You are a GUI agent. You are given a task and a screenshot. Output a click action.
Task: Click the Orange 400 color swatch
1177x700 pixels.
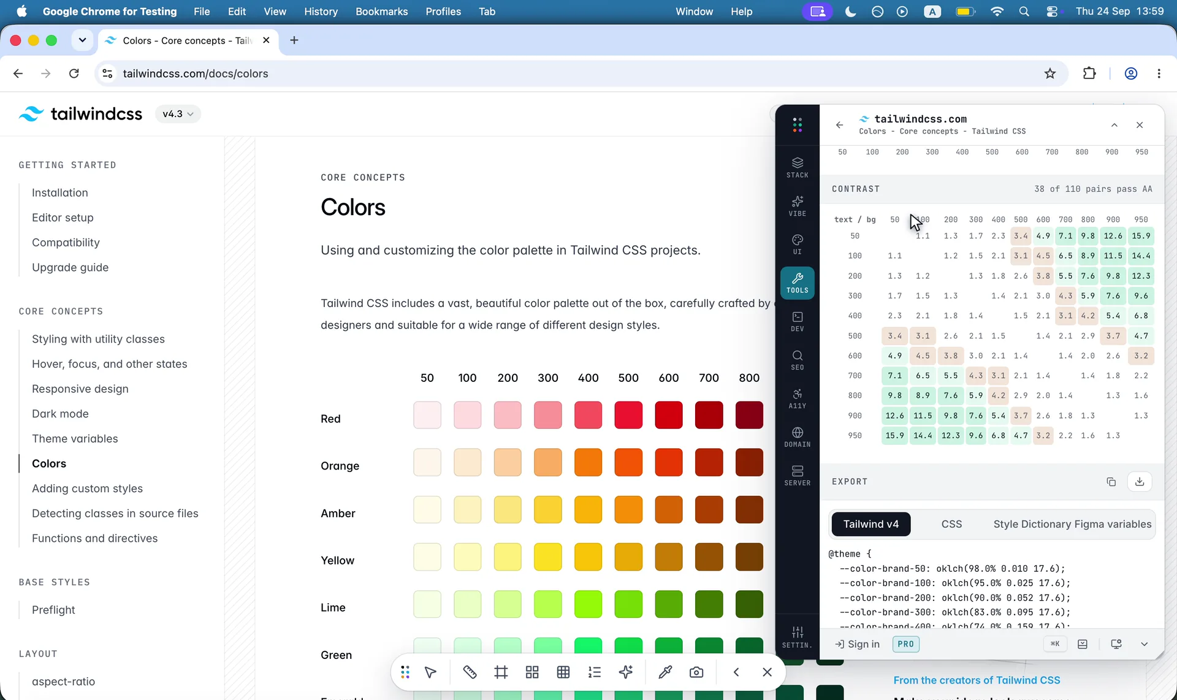click(x=588, y=462)
